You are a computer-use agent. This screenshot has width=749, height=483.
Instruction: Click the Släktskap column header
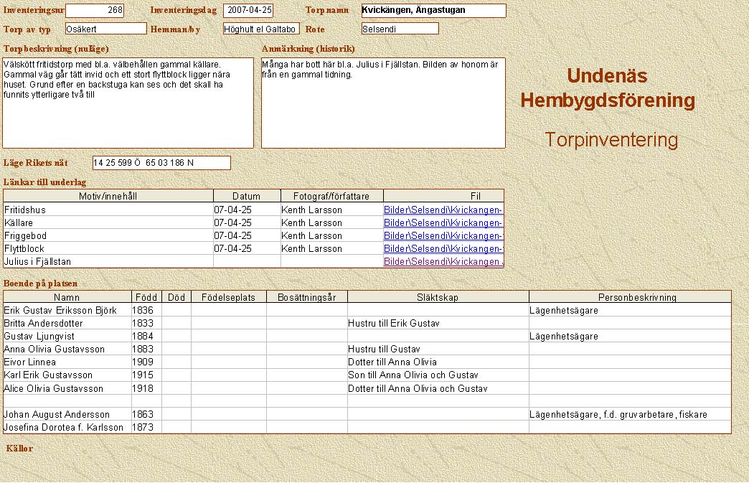click(438, 297)
